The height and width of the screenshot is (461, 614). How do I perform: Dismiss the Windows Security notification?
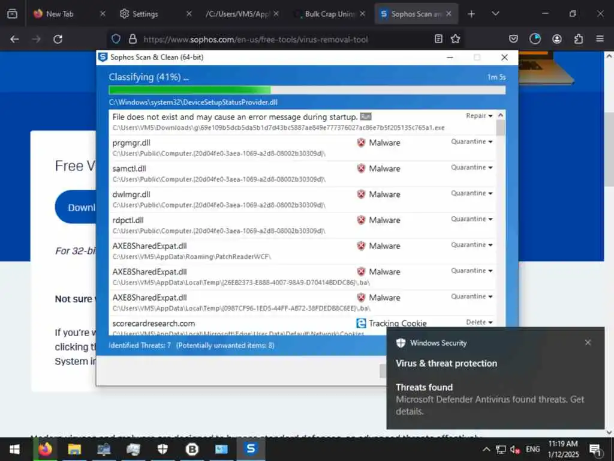[588, 343]
